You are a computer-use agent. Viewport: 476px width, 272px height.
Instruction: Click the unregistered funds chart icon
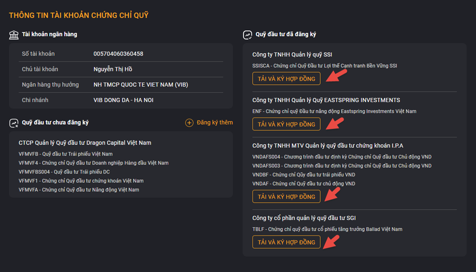coord(14,123)
